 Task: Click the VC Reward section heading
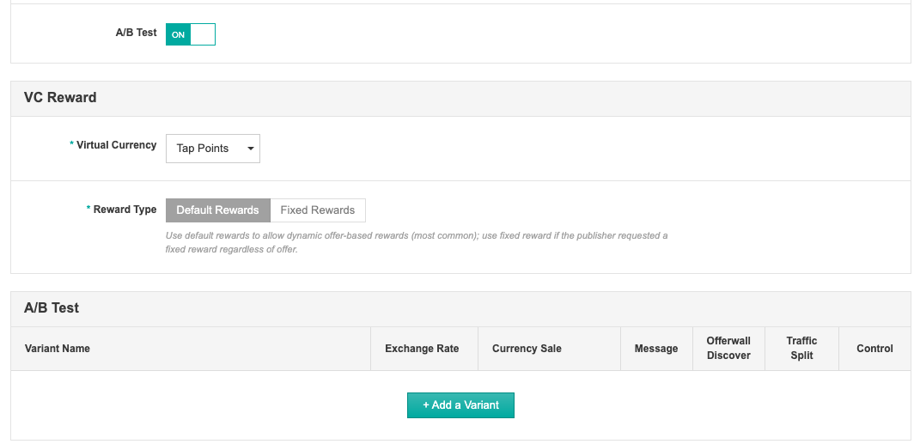click(60, 98)
